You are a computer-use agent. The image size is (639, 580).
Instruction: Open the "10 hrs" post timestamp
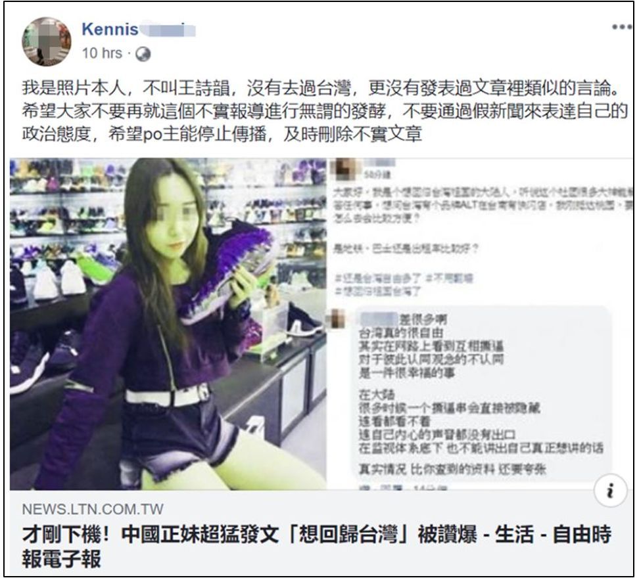[x=102, y=53]
